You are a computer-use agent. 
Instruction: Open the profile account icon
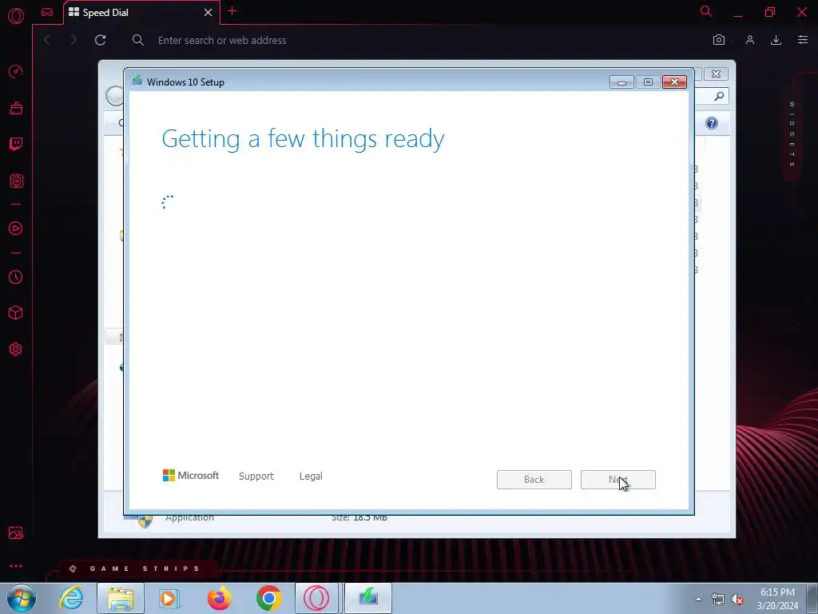[750, 40]
